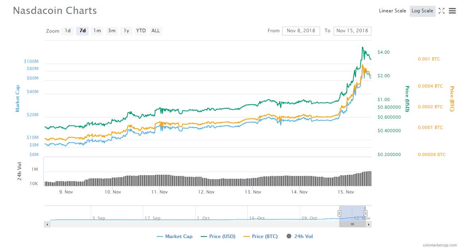Click the 10. Nov axis label
The image size is (472, 252).
pos(113,192)
